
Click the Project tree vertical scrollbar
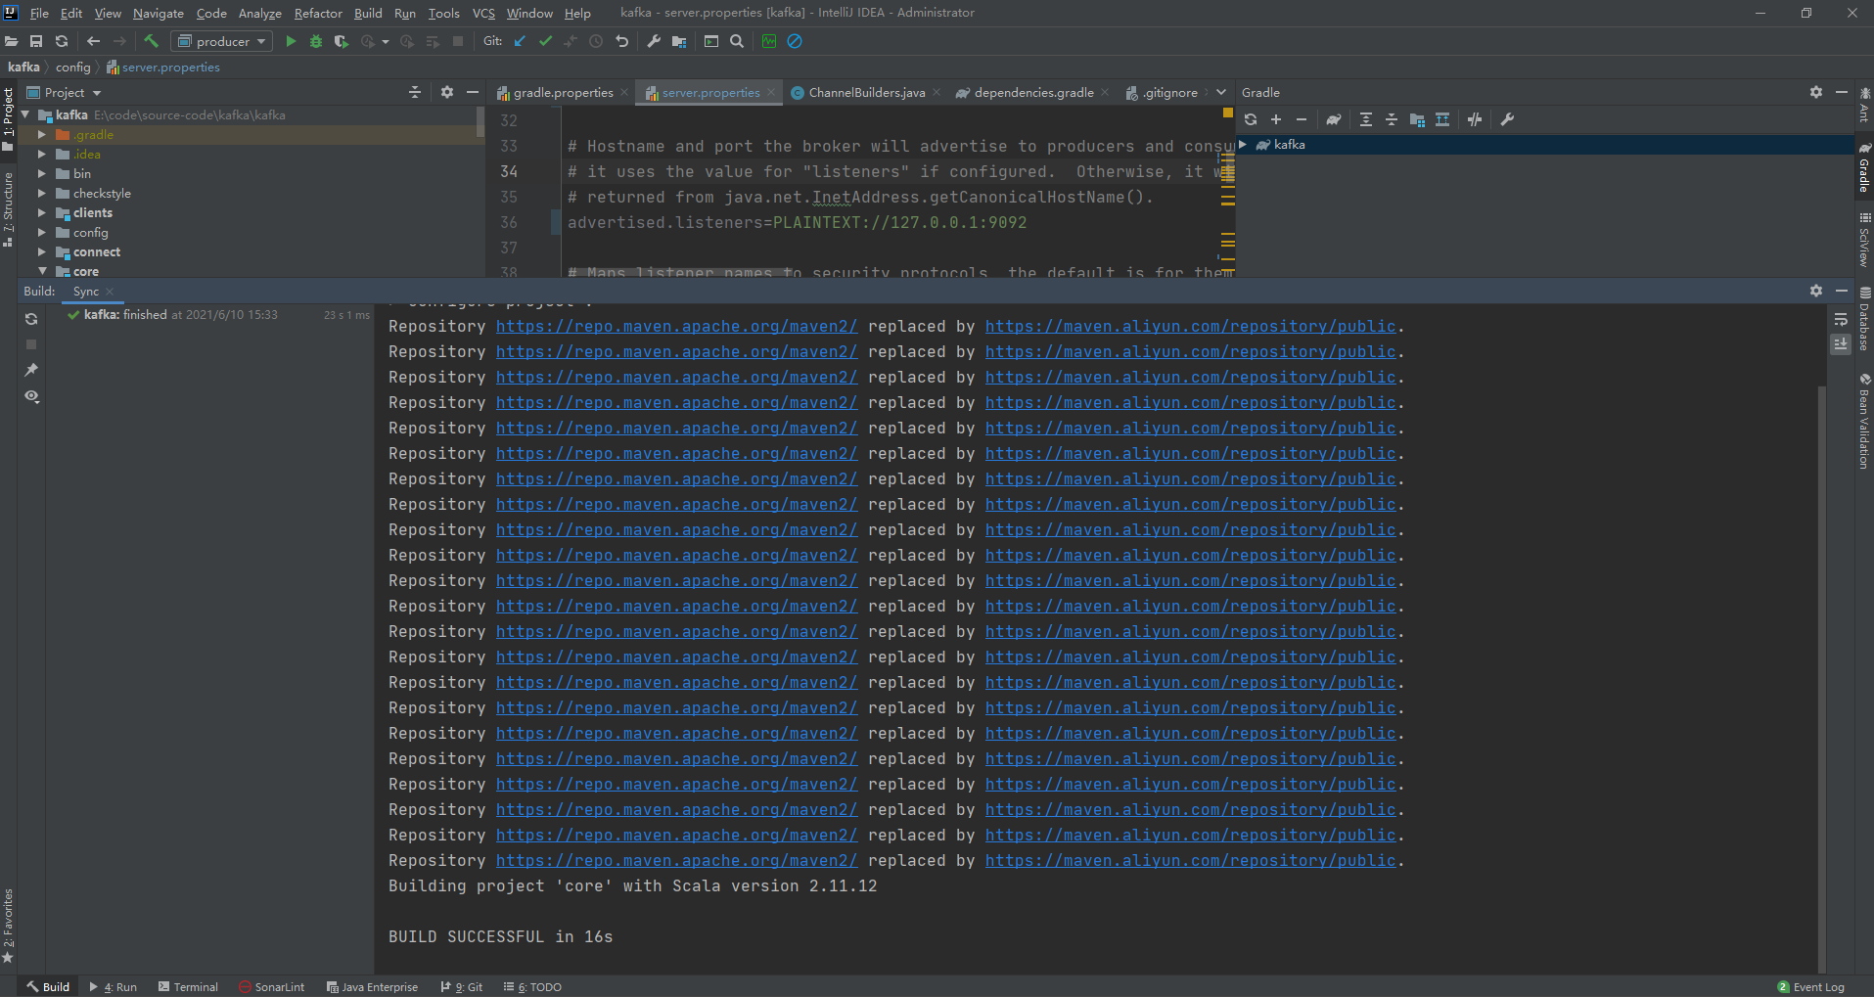pos(480,121)
